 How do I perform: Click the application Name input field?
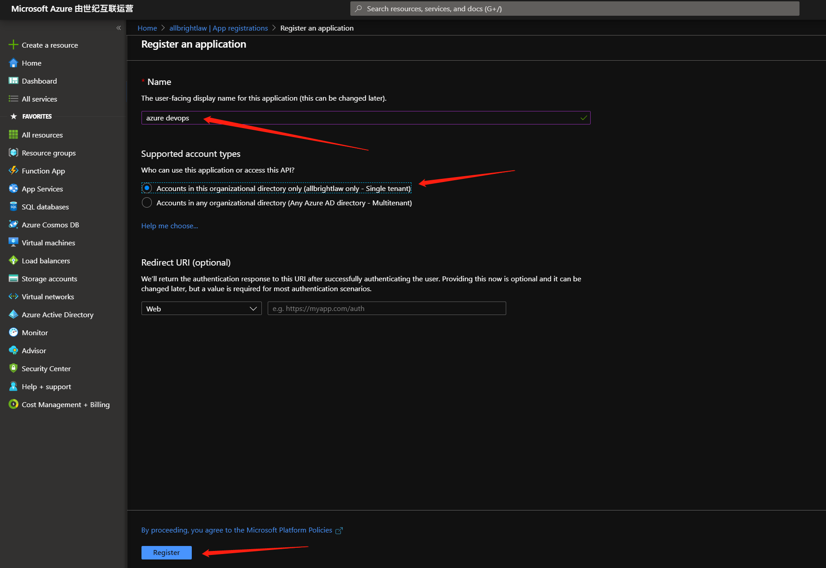pyautogui.click(x=366, y=118)
